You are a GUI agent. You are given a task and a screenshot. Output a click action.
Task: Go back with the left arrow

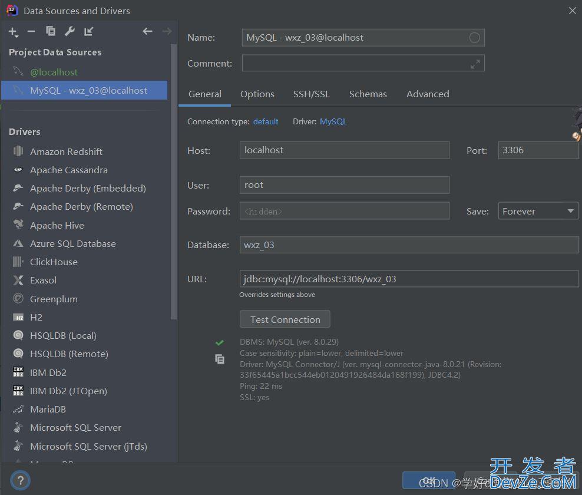(x=147, y=31)
